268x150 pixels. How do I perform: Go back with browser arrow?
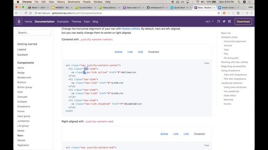pyautogui.click(x=16, y=13)
